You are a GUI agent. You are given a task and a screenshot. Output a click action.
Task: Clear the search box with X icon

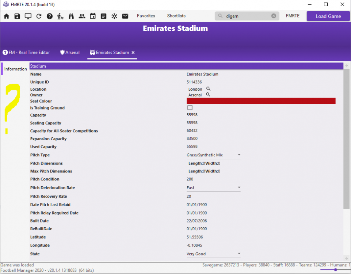click(274, 16)
